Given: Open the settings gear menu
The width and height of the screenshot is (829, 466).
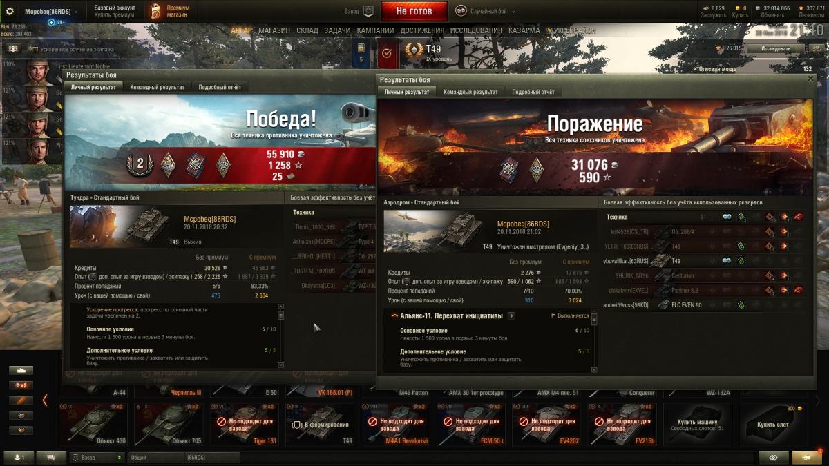Looking at the screenshot, I should pyautogui.click(x=10, y=11).
